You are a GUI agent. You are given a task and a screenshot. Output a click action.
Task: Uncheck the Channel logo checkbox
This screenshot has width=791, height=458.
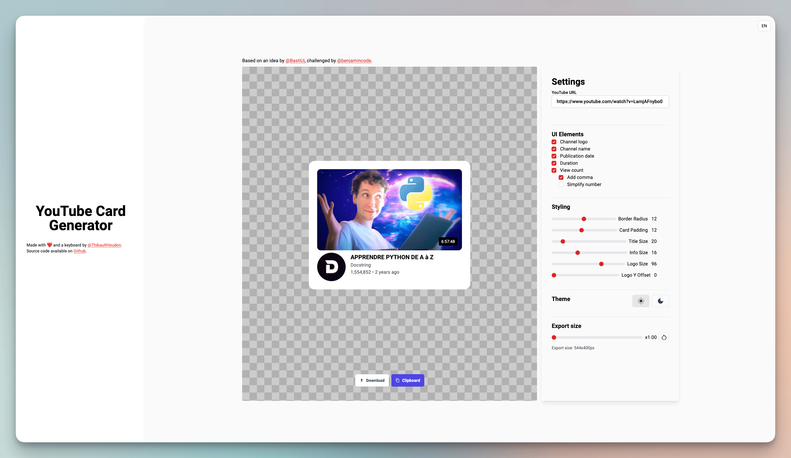[x=554, y=142]
